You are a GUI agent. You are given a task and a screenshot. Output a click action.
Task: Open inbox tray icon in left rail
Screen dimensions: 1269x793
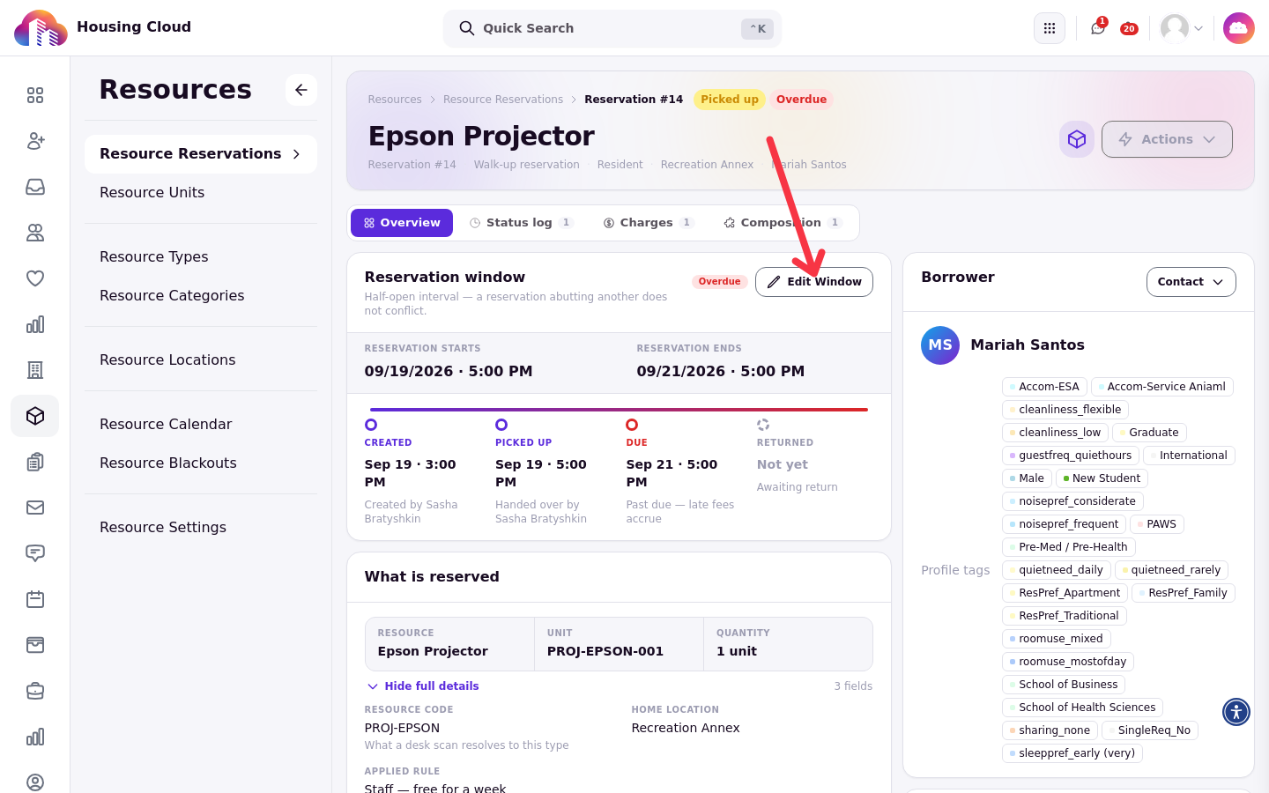click(35, 187)
